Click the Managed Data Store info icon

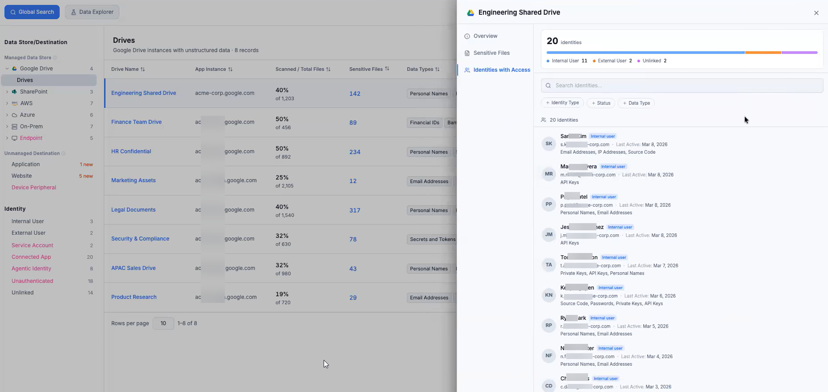(55, 57)
